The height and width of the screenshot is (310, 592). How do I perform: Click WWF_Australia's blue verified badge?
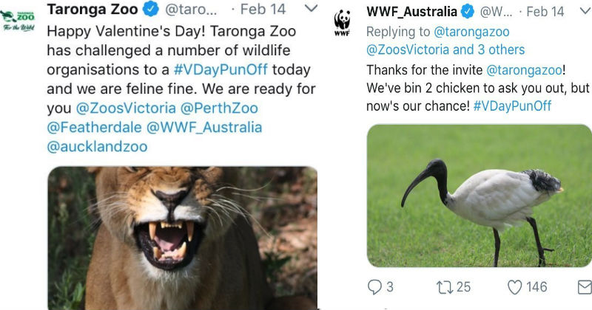coord(468,12)
